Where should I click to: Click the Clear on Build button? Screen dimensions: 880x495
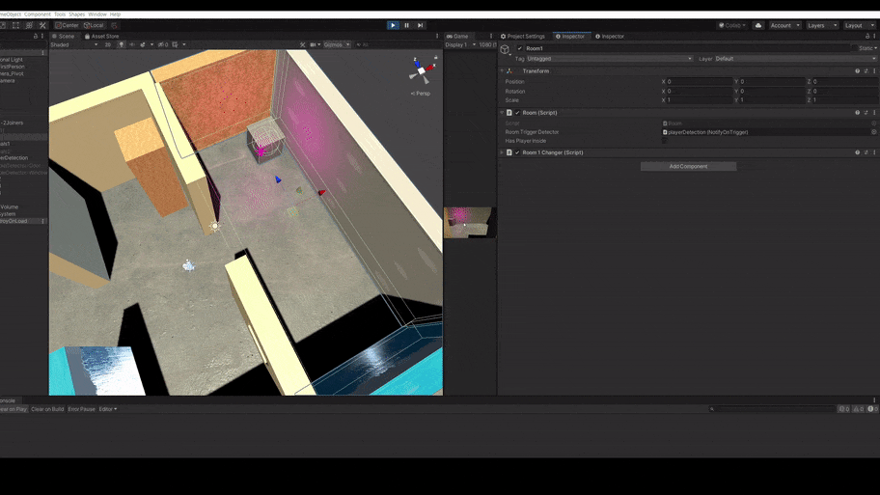click(47, 409)
